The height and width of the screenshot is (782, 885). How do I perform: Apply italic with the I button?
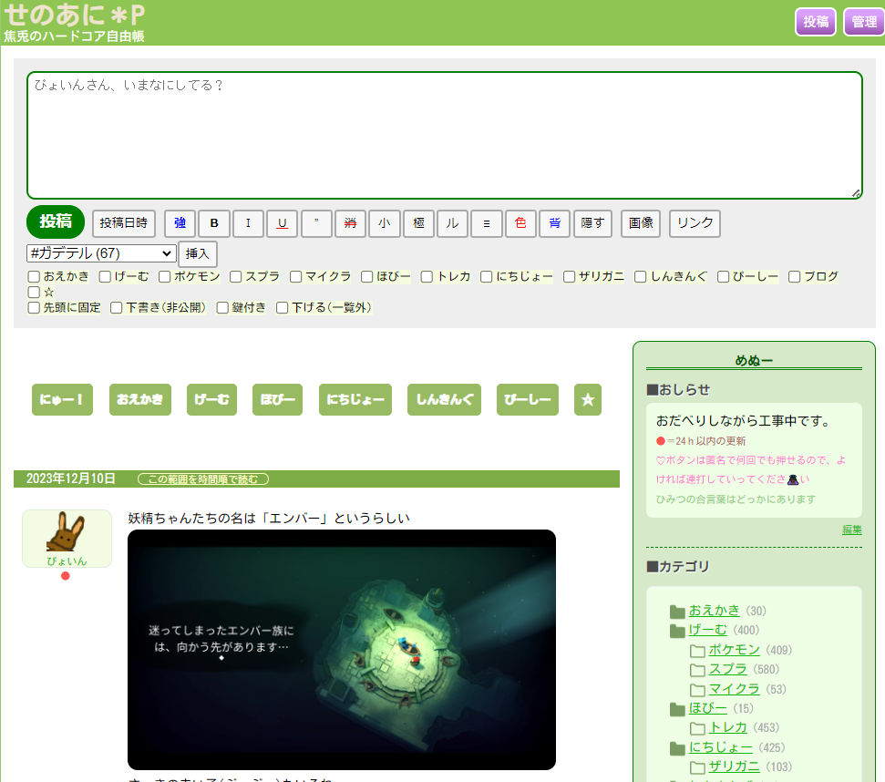pyautogui.click(x=248, y=223)
